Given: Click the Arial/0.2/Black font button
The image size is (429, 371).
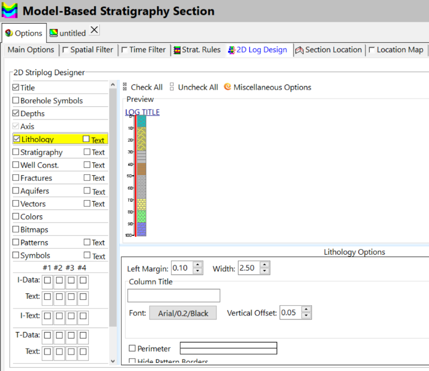Looking at the screenshot, I should pos(183,313).
